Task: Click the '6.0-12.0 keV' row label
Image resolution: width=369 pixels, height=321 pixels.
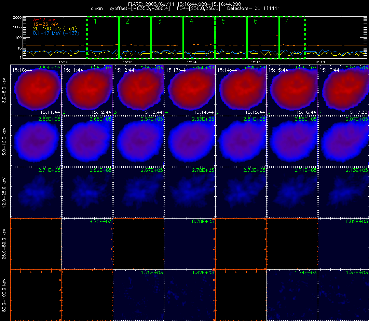Action: [x=4, y=142]
